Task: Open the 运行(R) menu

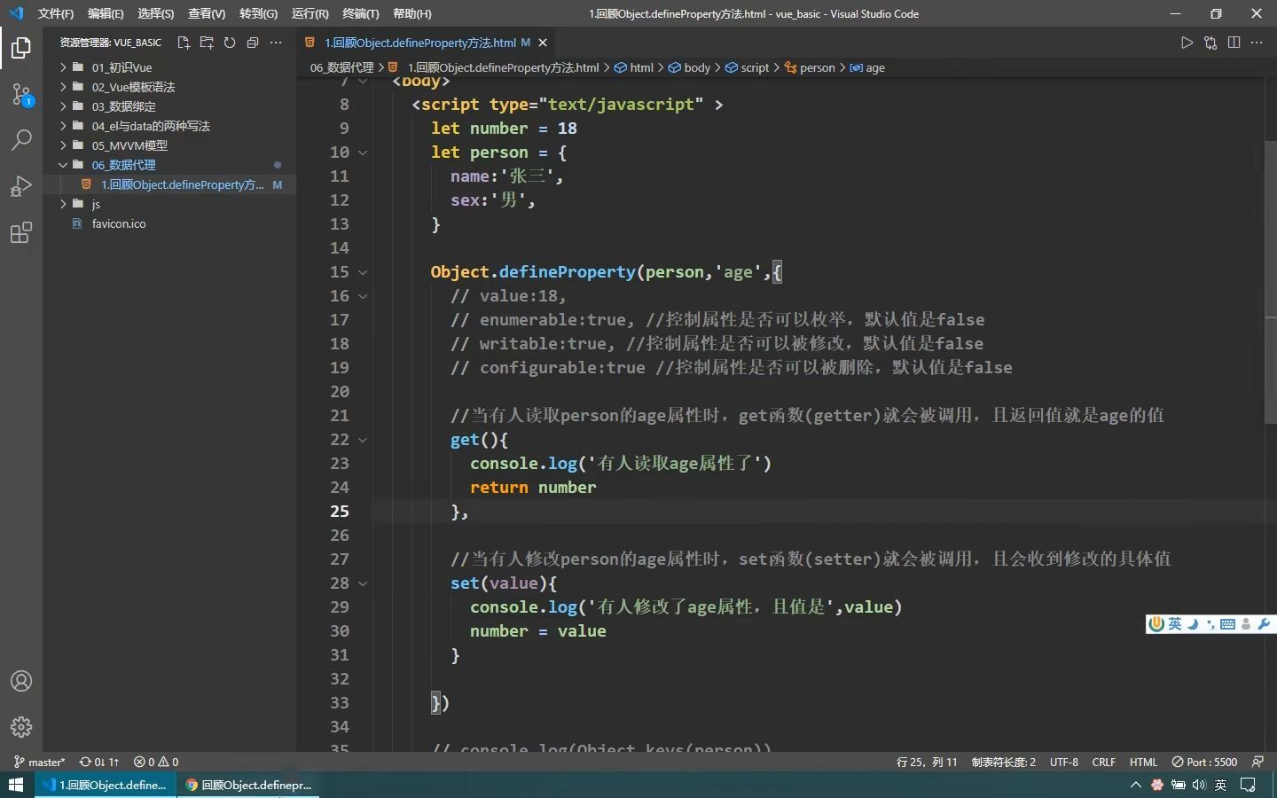Action: (309, 13)
